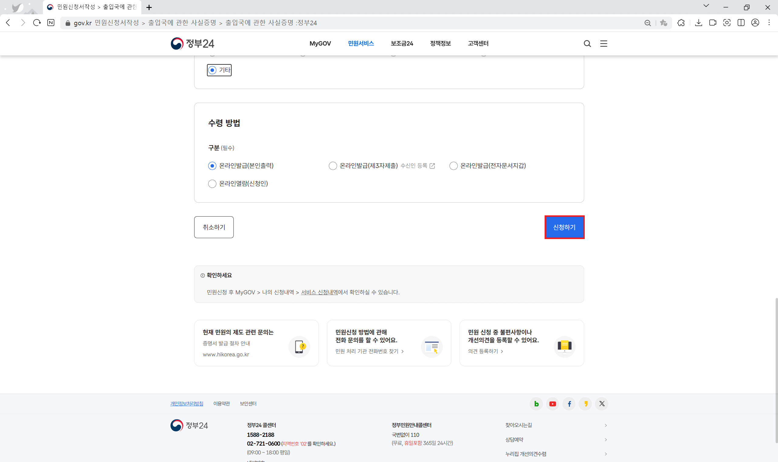Viewport: 778px width, 462px height.
Task: Open browser extensions puzzle icon
Action: [681, 23]
